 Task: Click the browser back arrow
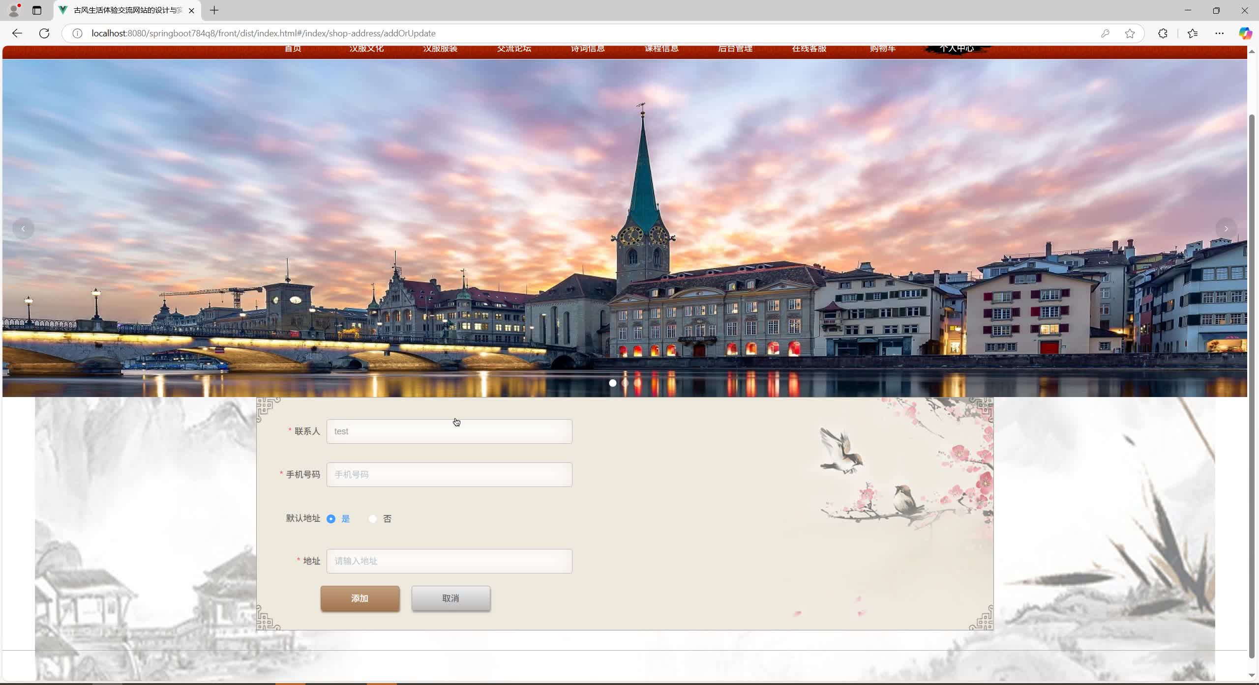tap(17, 33)
